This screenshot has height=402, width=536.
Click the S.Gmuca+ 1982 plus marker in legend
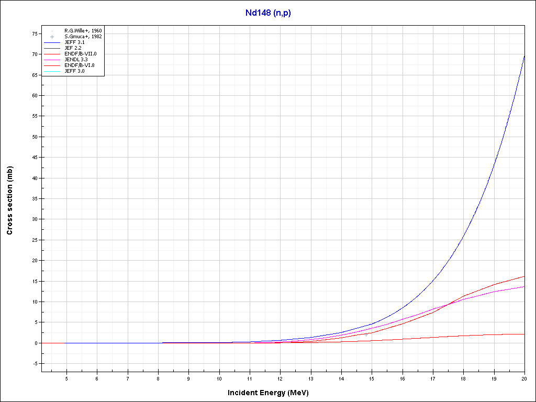52,37
